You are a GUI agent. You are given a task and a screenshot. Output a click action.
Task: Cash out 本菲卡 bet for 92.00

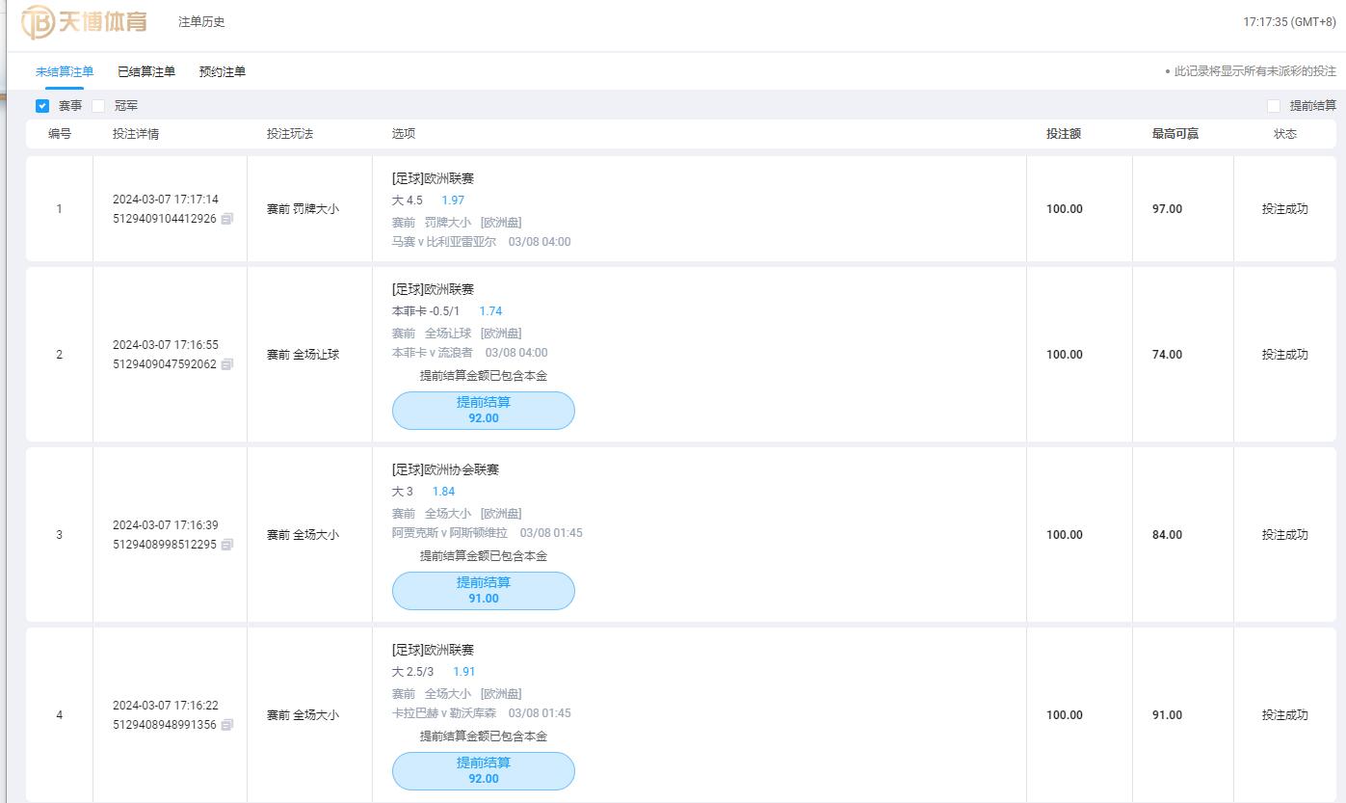(483, 411)
